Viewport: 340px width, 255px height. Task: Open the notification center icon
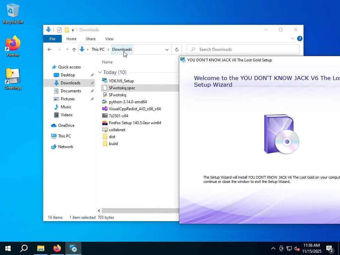pyautogui.click(x=330, y=248)
